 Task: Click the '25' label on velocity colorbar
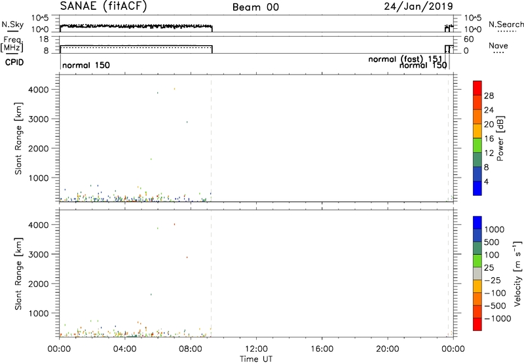(489, 268)
